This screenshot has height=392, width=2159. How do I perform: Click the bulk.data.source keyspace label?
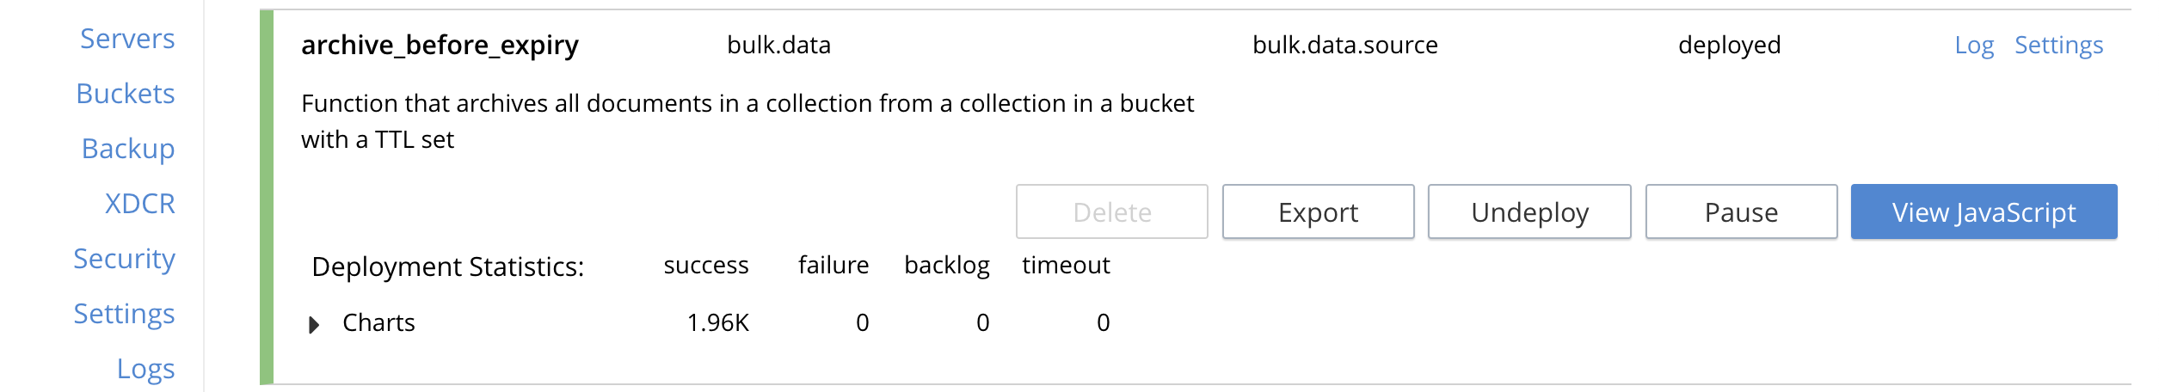pos(1344,45)
